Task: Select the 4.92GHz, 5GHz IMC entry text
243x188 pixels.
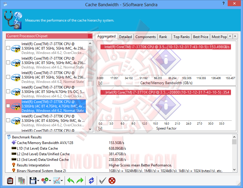Action: 53,120
